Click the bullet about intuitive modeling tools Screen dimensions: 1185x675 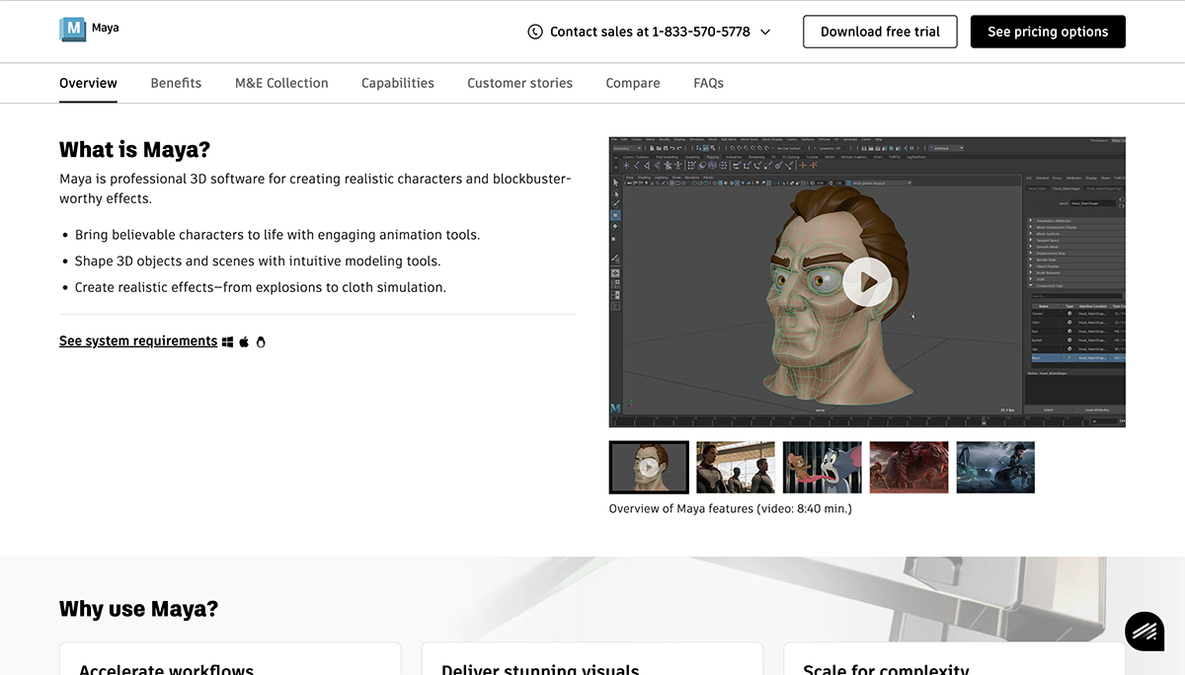258,262
